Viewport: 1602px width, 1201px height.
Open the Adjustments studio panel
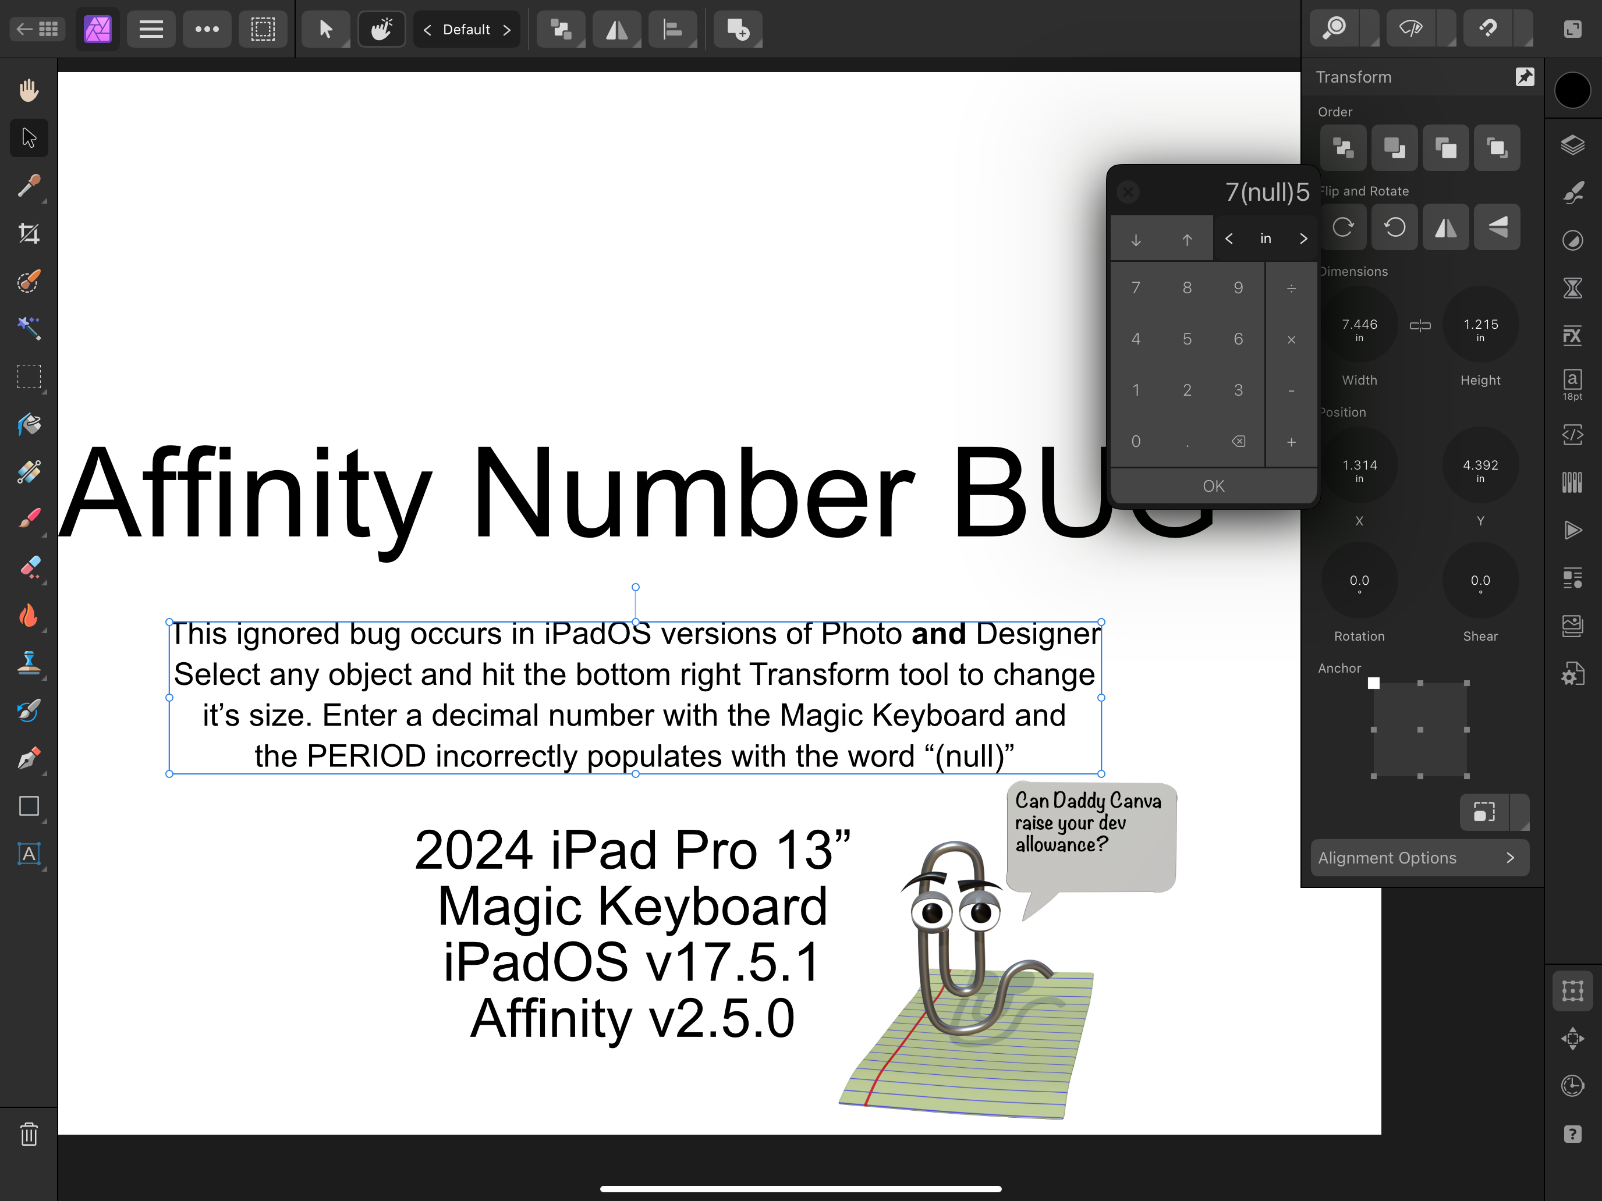(x=1572, y=240)
